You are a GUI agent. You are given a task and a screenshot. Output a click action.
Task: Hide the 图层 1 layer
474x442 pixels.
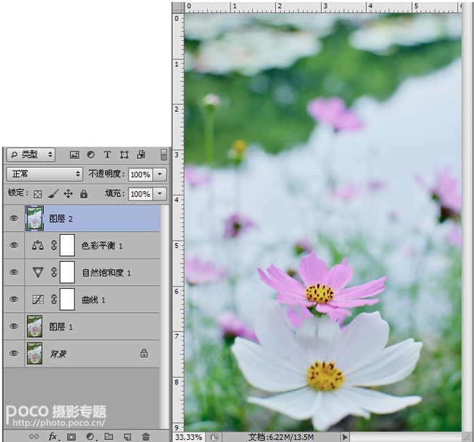(14, 326)
